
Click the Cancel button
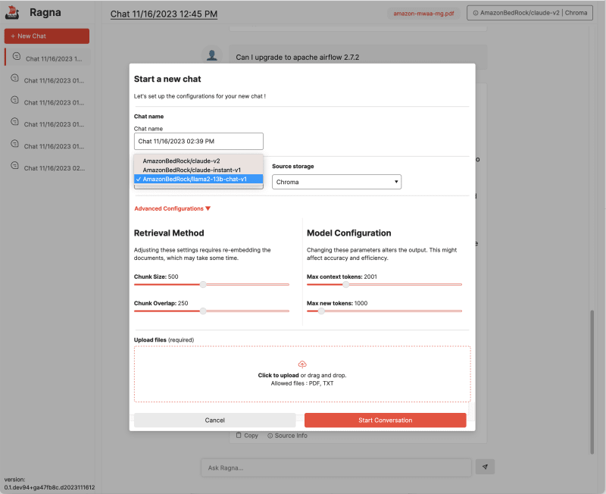pyautogui.click(x=215, y=421)
